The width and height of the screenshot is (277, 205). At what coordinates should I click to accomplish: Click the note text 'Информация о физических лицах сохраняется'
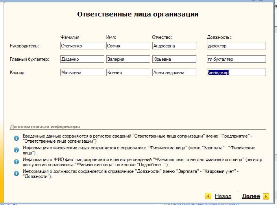pos(139,150)
